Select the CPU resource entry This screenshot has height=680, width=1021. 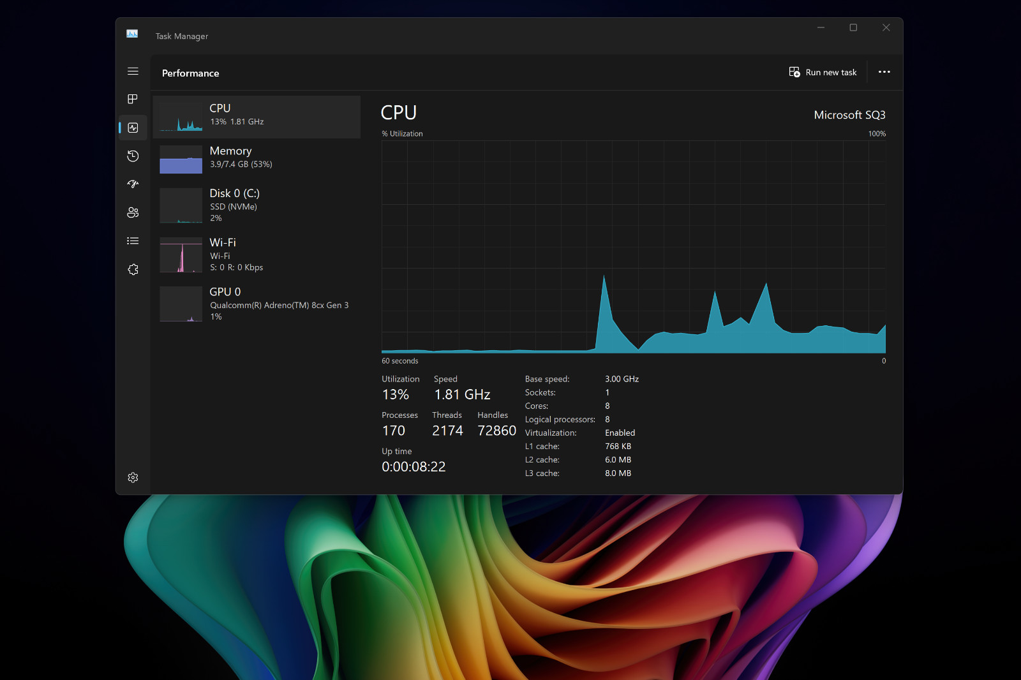click(x=257, y=117)
